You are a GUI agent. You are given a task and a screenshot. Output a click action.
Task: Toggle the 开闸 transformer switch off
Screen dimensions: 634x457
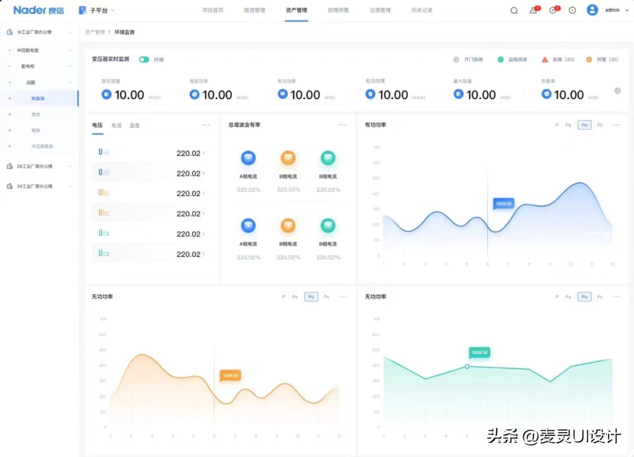point(144,59)
